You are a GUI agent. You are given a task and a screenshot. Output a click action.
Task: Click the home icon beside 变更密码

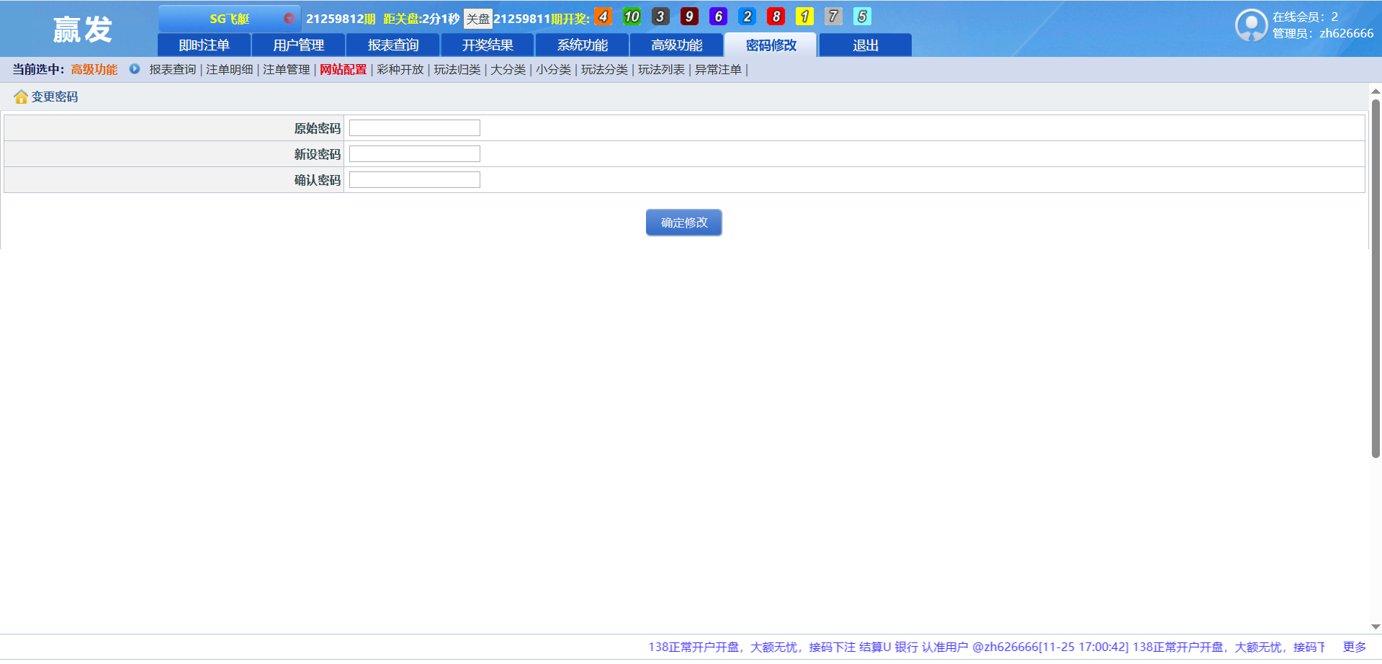point(21,97)
